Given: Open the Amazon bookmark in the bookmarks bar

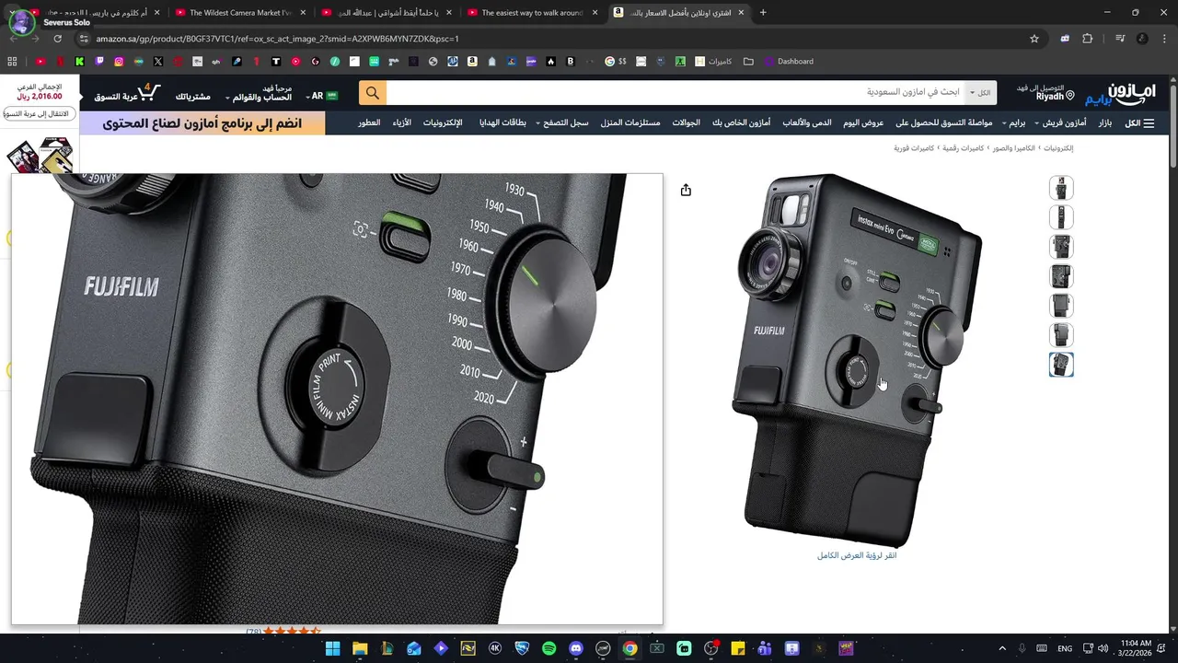Looking at the screenshot, I should click(472, 62).
